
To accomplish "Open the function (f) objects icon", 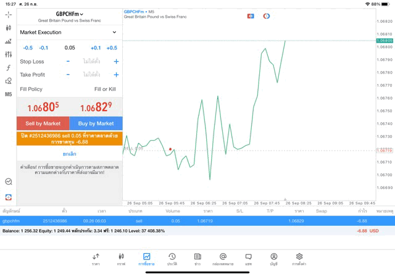I will pyautogui.click(x=8, y=68).
